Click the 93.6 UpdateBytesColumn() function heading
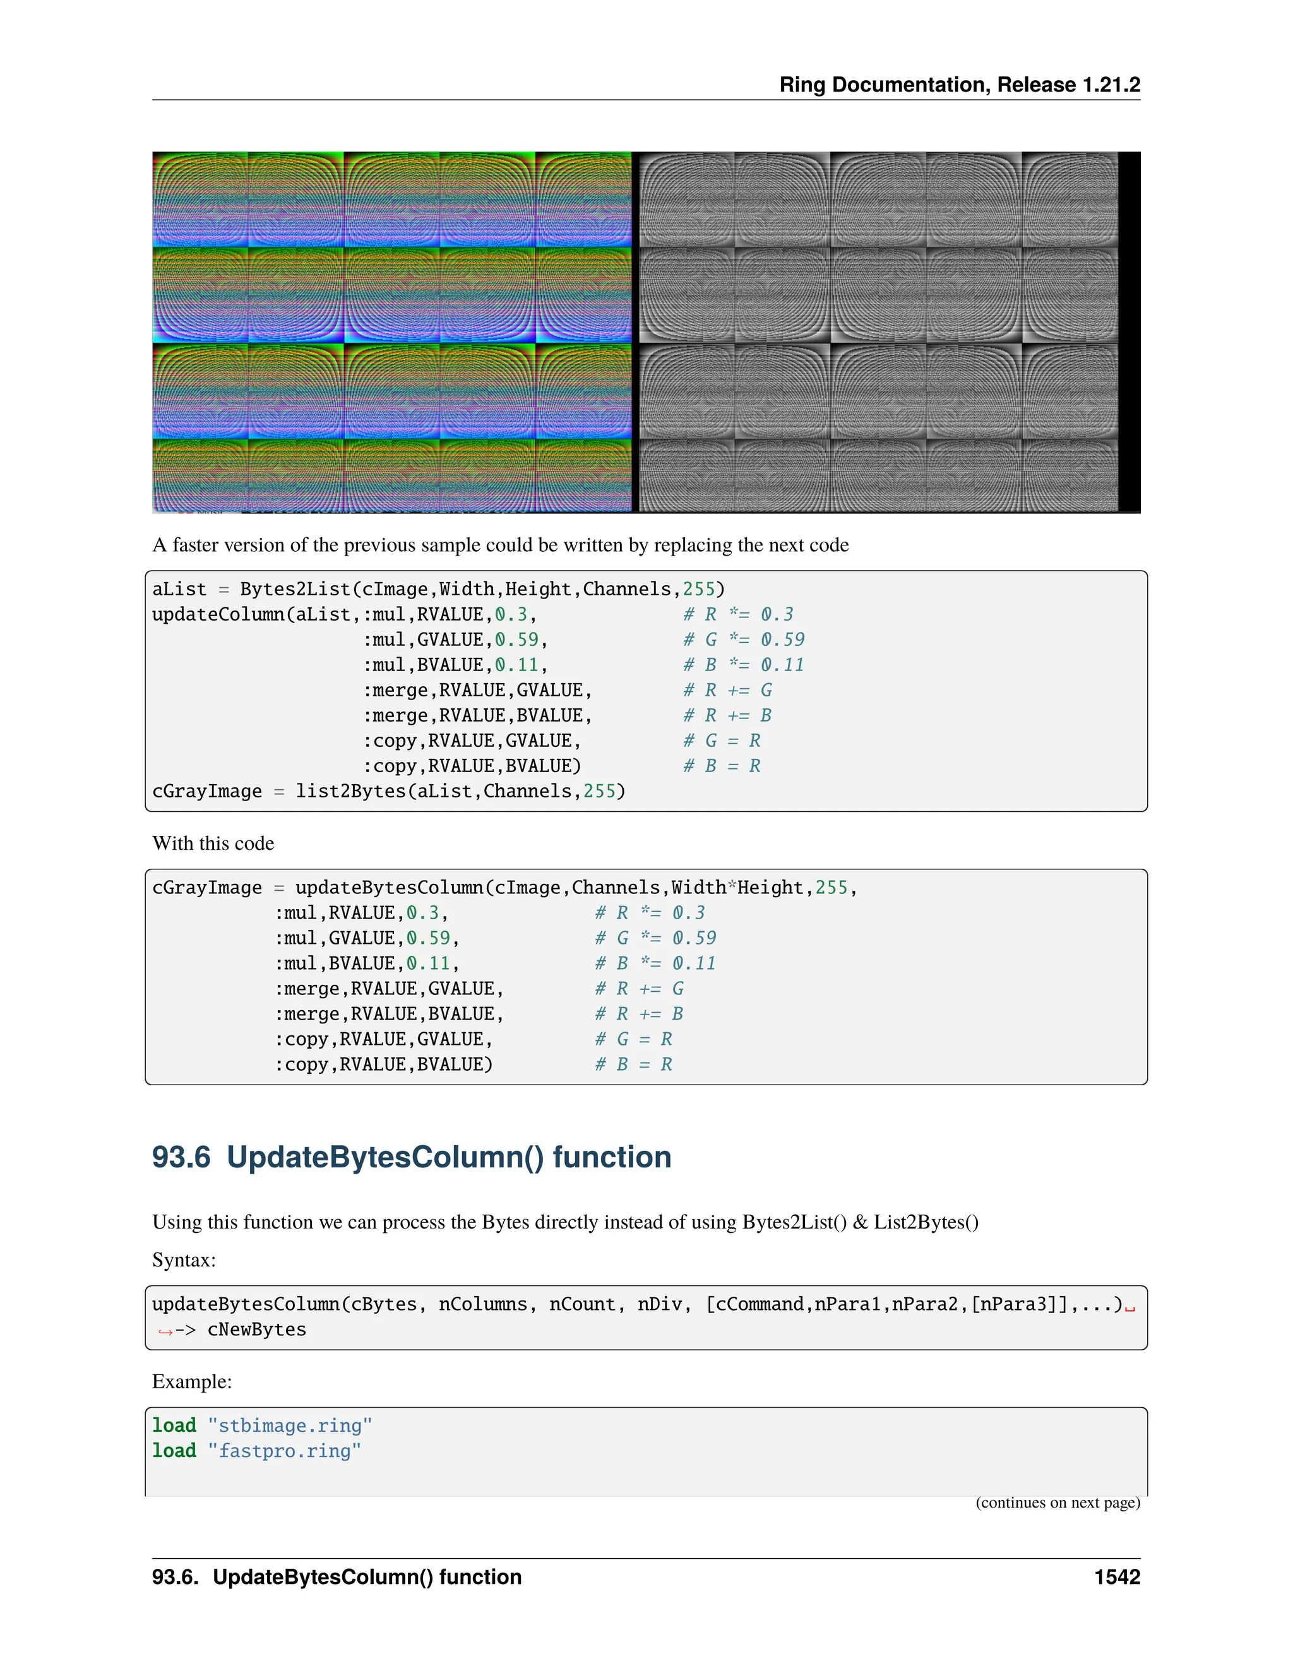 pyautogui.click(x=412, y=1157)
